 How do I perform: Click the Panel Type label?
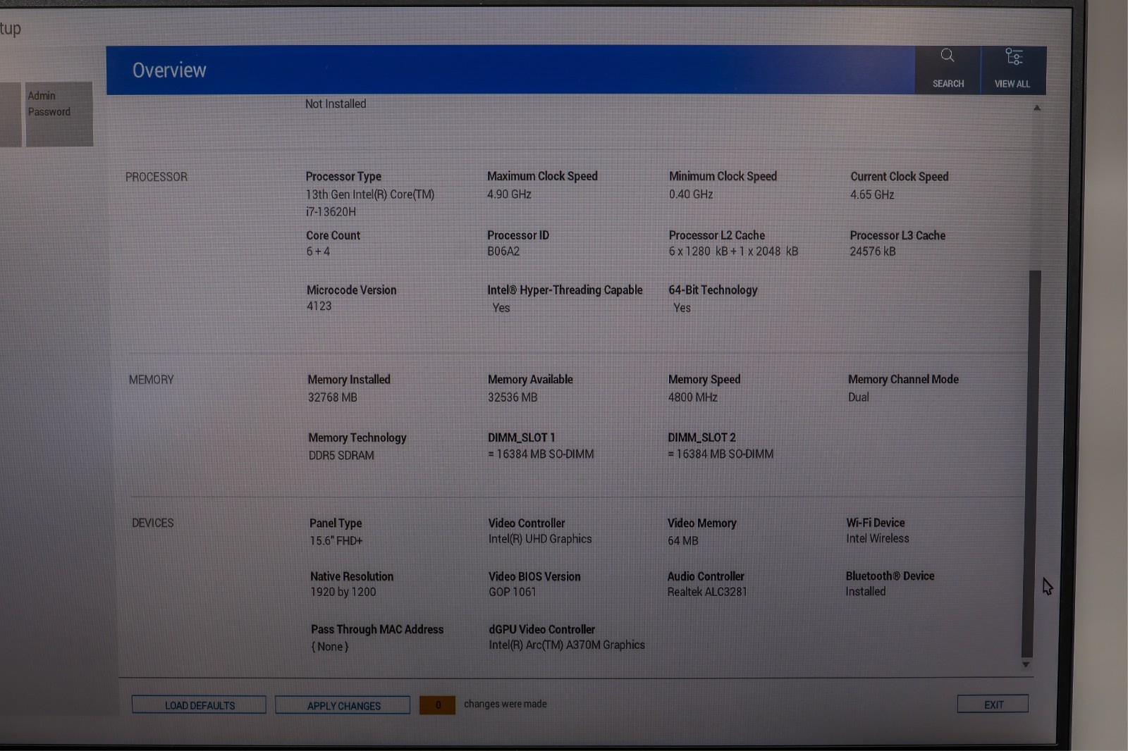coord(336,523)
